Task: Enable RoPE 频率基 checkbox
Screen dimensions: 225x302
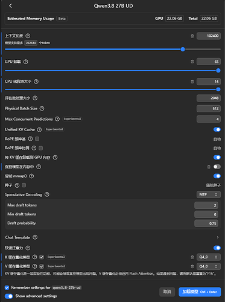Action: pos(37,139)
